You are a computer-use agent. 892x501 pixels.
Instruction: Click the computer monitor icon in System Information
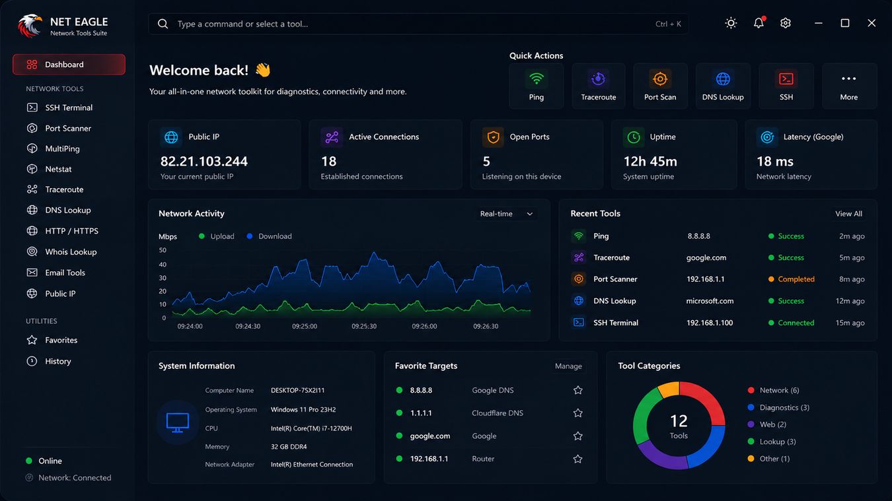[x=178, y=422]
